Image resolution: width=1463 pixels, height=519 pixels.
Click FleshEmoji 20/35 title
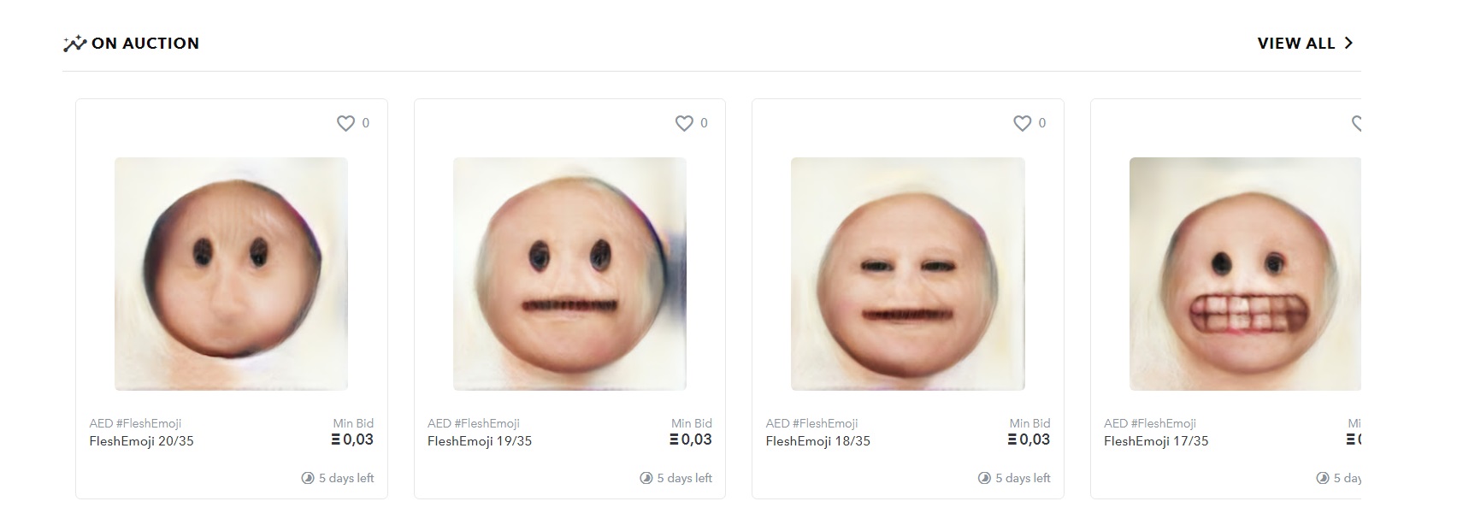click(141, 441)
